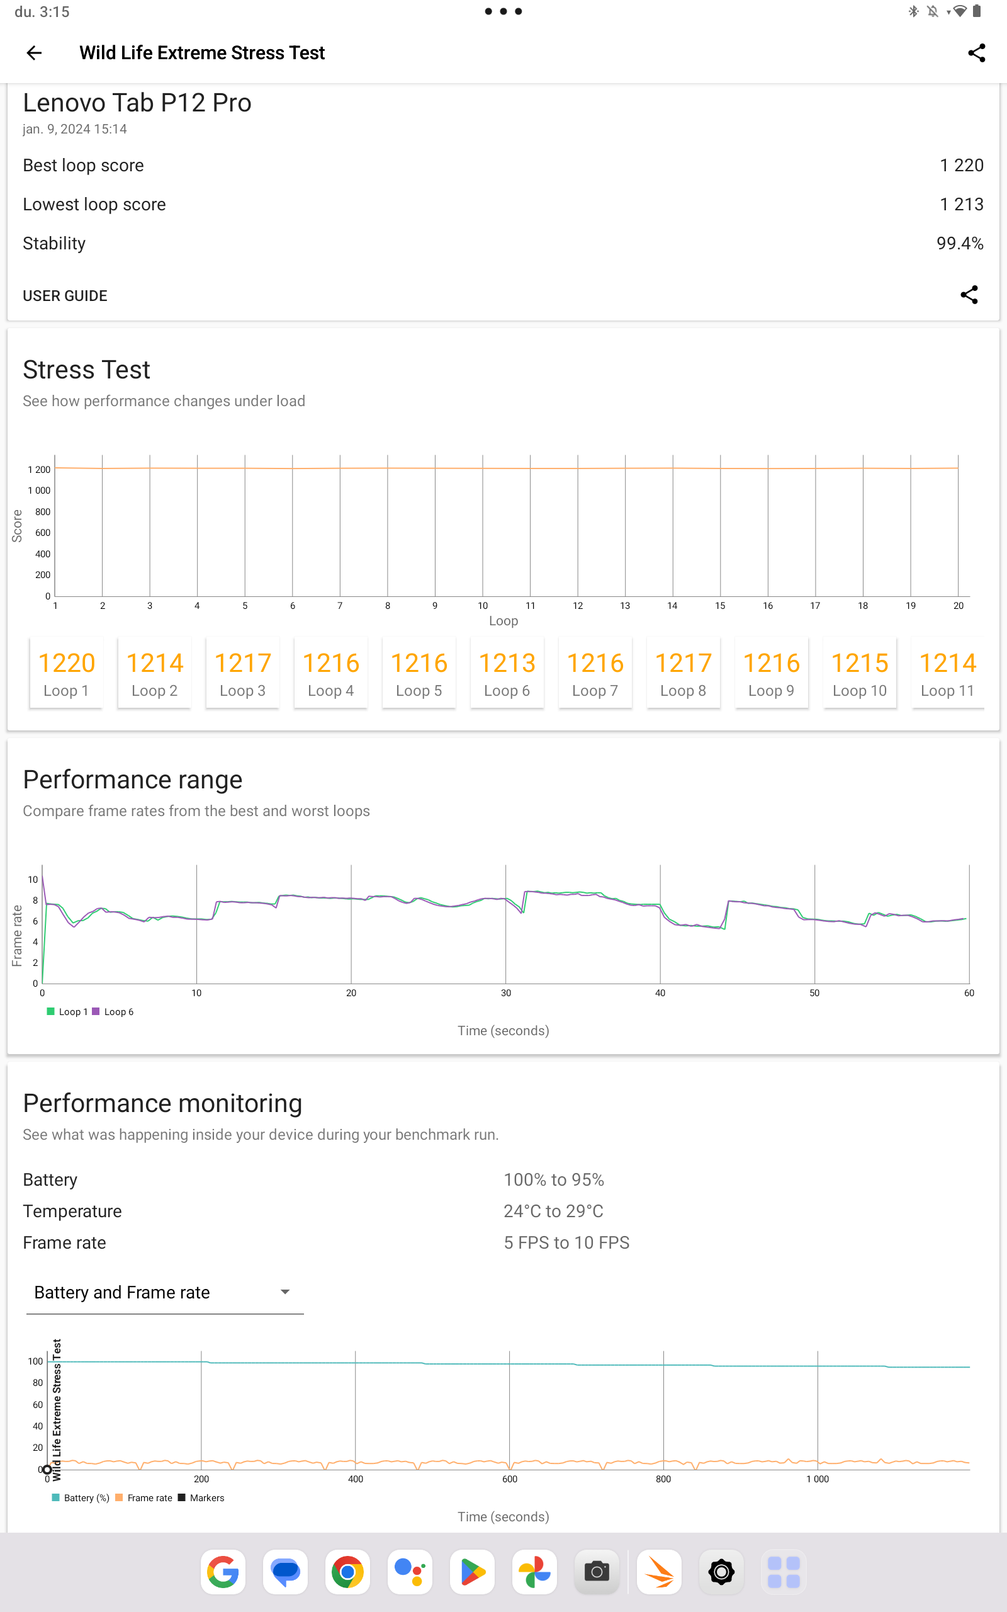Select the Loop 10 score card
The width and height of the screenshot is (1007, 1612).
click(x=860, y=673)
